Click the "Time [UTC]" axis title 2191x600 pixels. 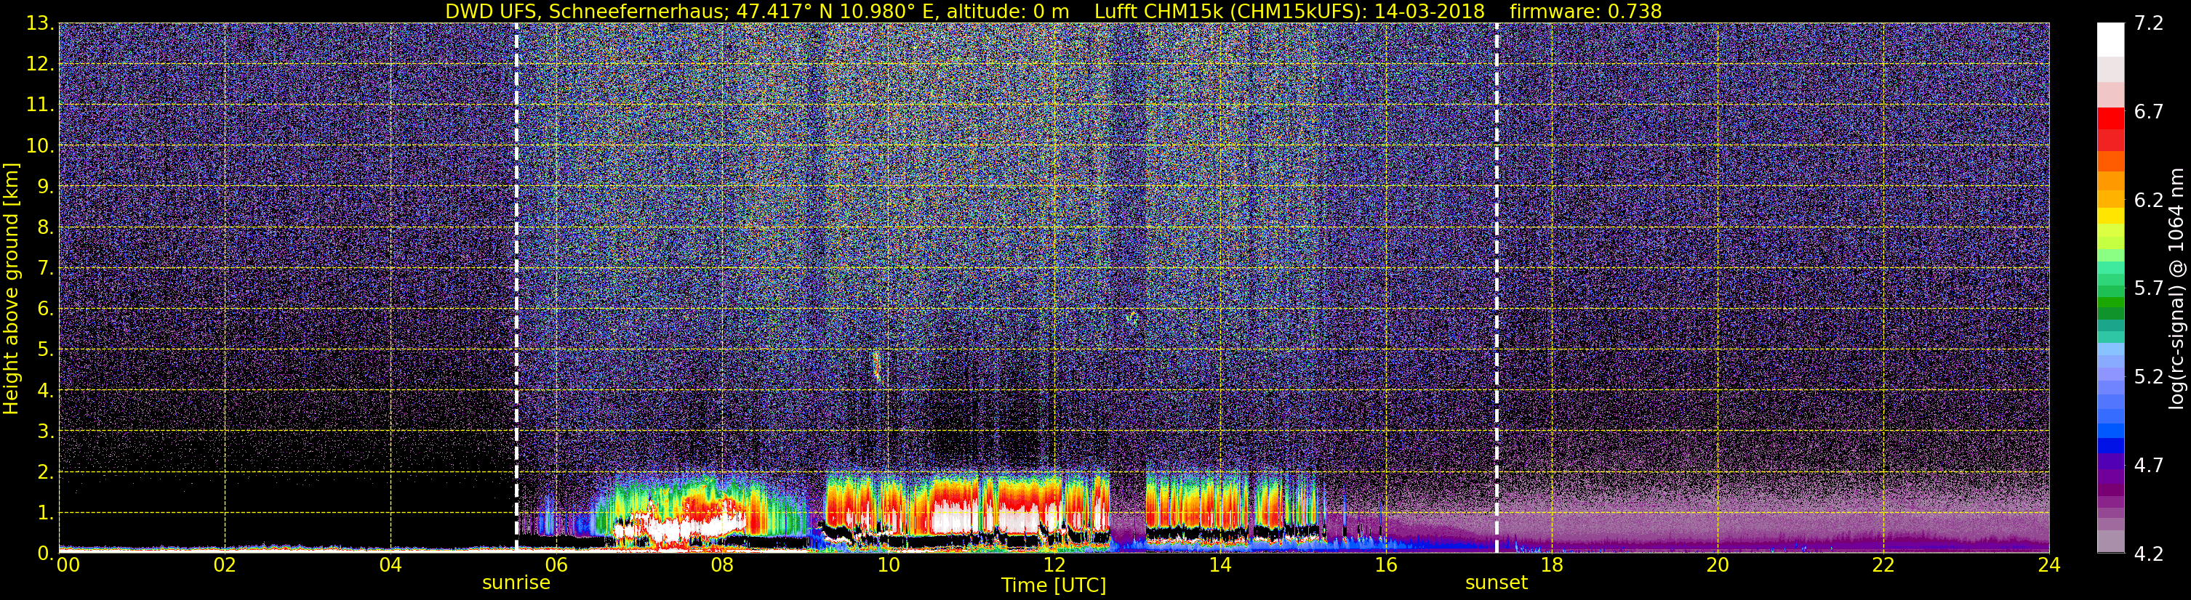coord(1053,585)
